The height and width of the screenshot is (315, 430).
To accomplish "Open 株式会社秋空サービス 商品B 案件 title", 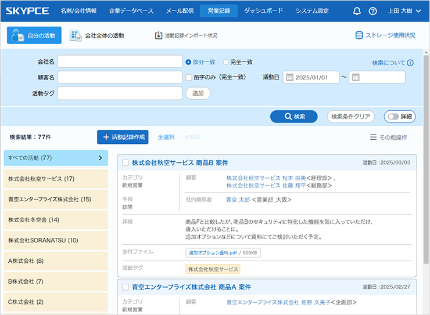I will (180, 163).
